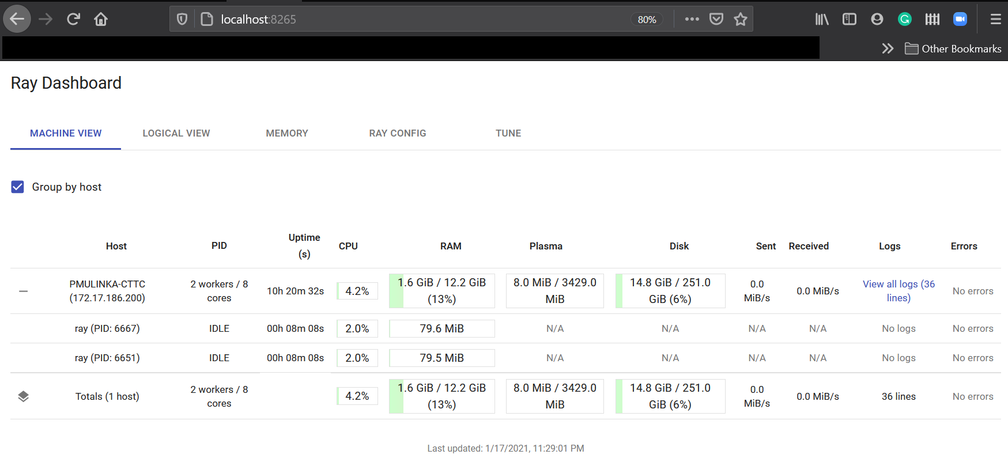Switch to the Machine View tab
The height and width of the screenshot is (462, 1008).
[66, 133]
